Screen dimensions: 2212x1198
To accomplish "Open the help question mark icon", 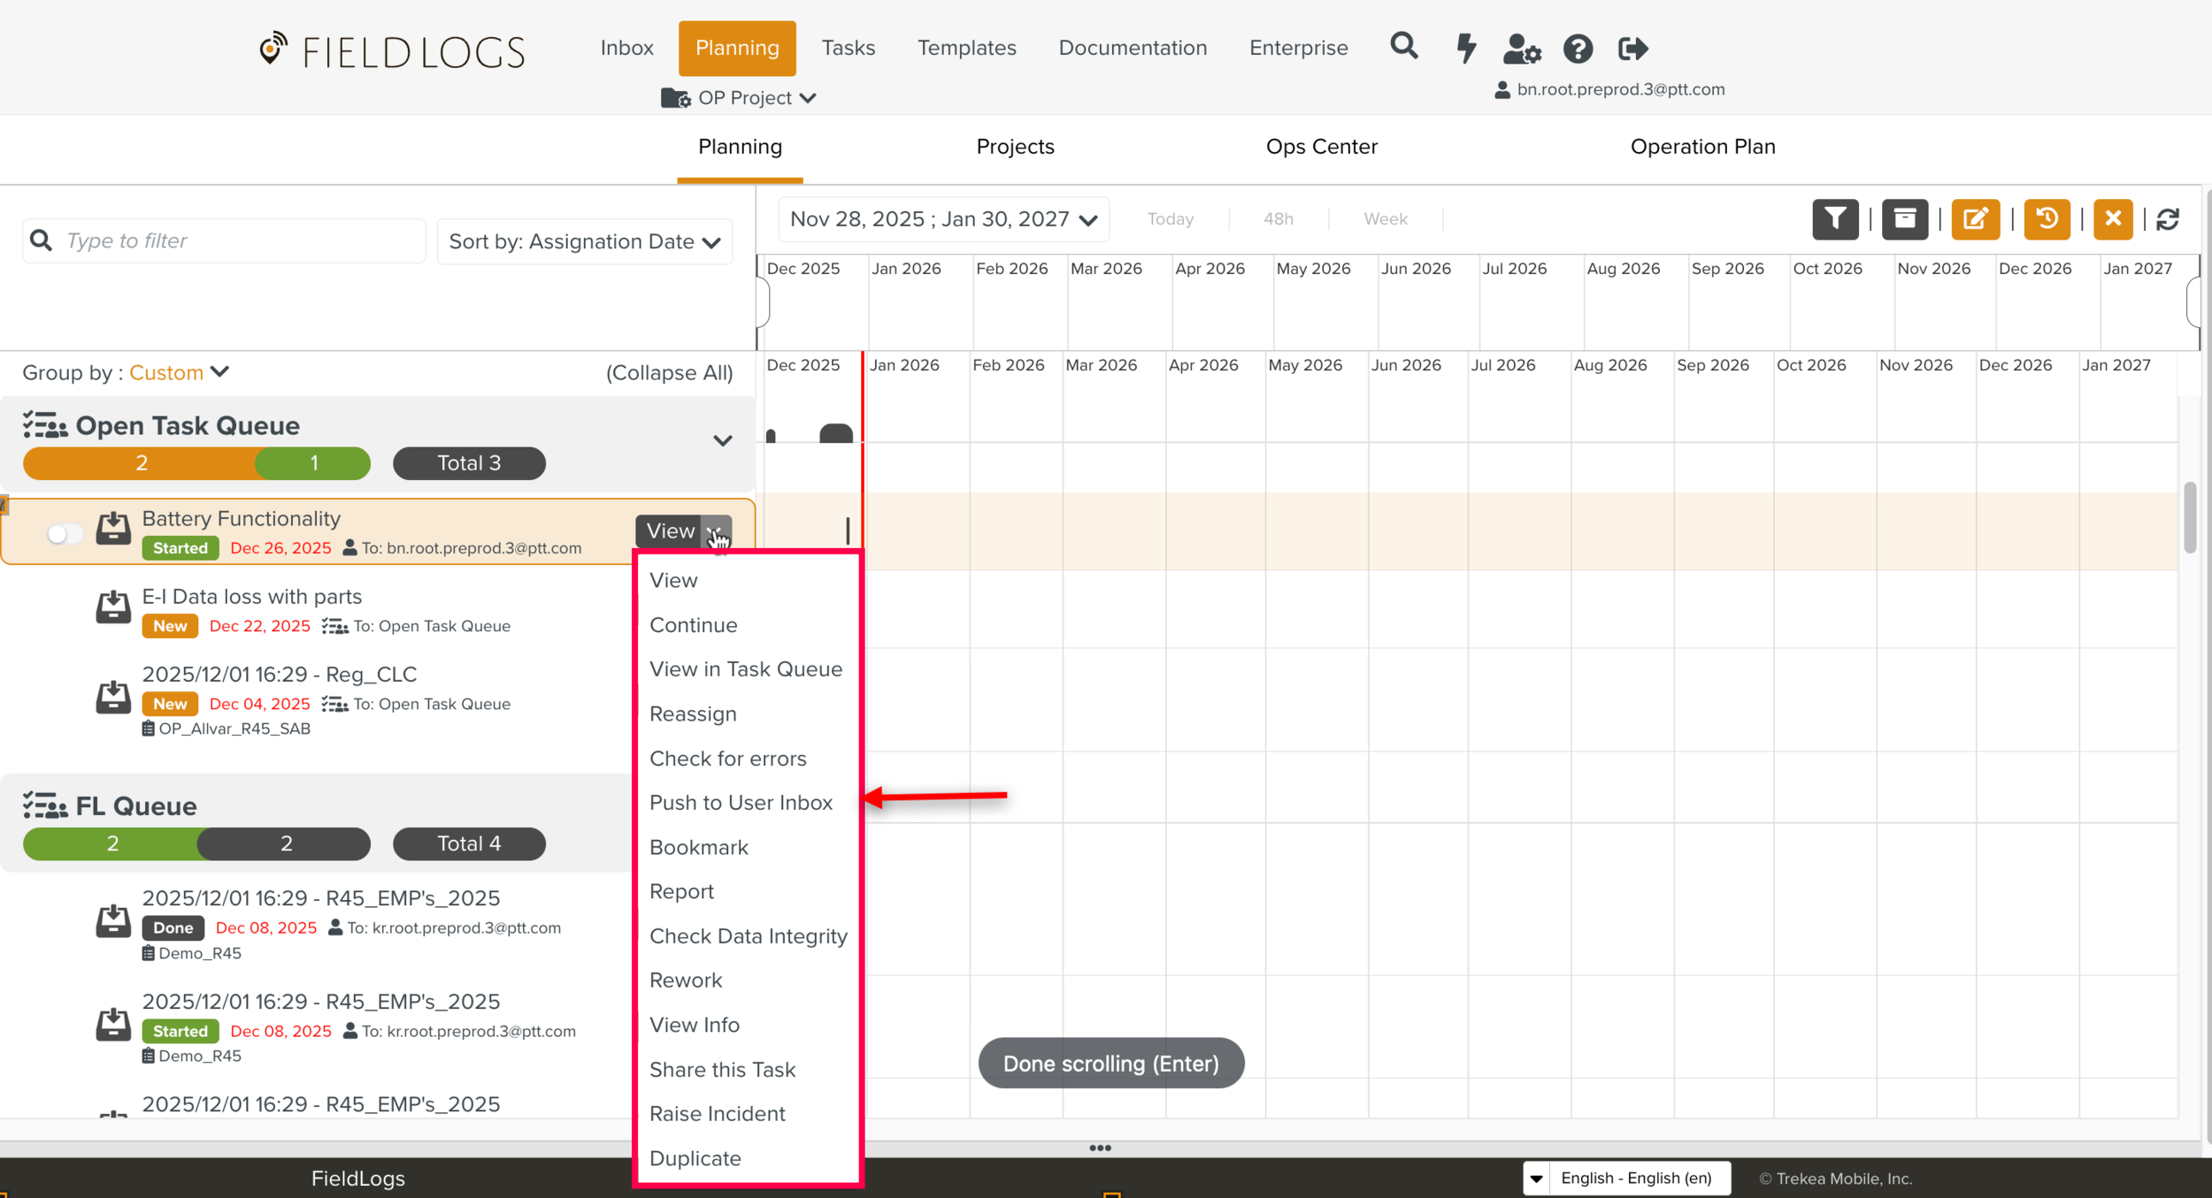I will pos(1578,49).
